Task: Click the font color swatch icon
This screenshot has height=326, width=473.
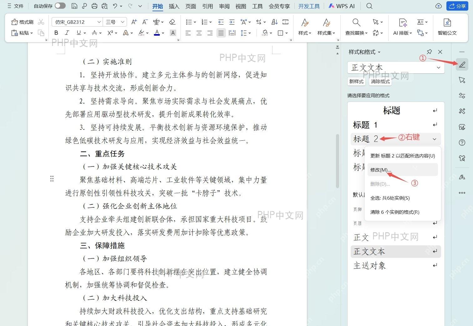Action: click(157, 33)
